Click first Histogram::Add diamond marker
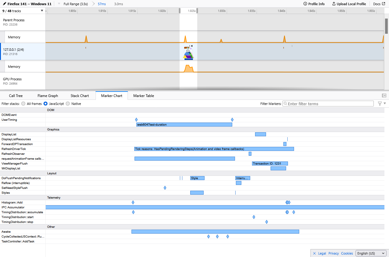389x257 pixels. click(133, 202)
